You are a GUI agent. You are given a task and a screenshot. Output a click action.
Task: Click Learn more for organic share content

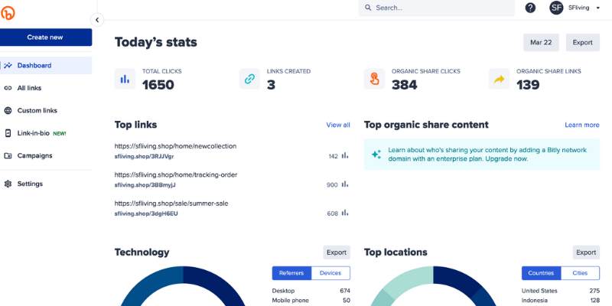point(582,125)
